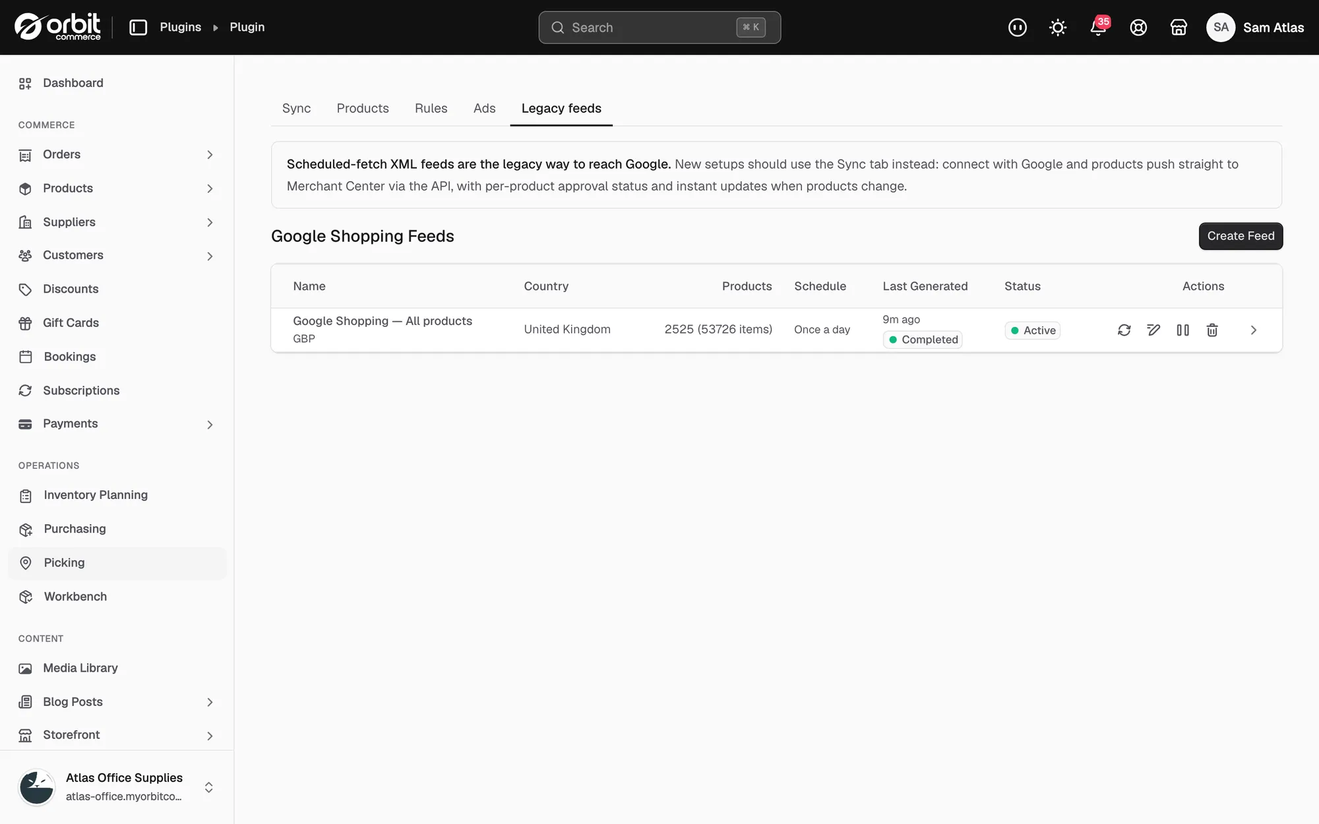Edit the Google Shopping feed via pencil icon

[x=1153, y=330]
